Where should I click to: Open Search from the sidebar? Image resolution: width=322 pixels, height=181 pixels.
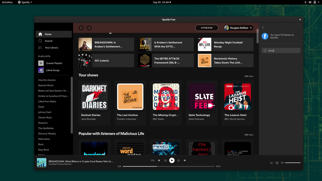point(40,41)
